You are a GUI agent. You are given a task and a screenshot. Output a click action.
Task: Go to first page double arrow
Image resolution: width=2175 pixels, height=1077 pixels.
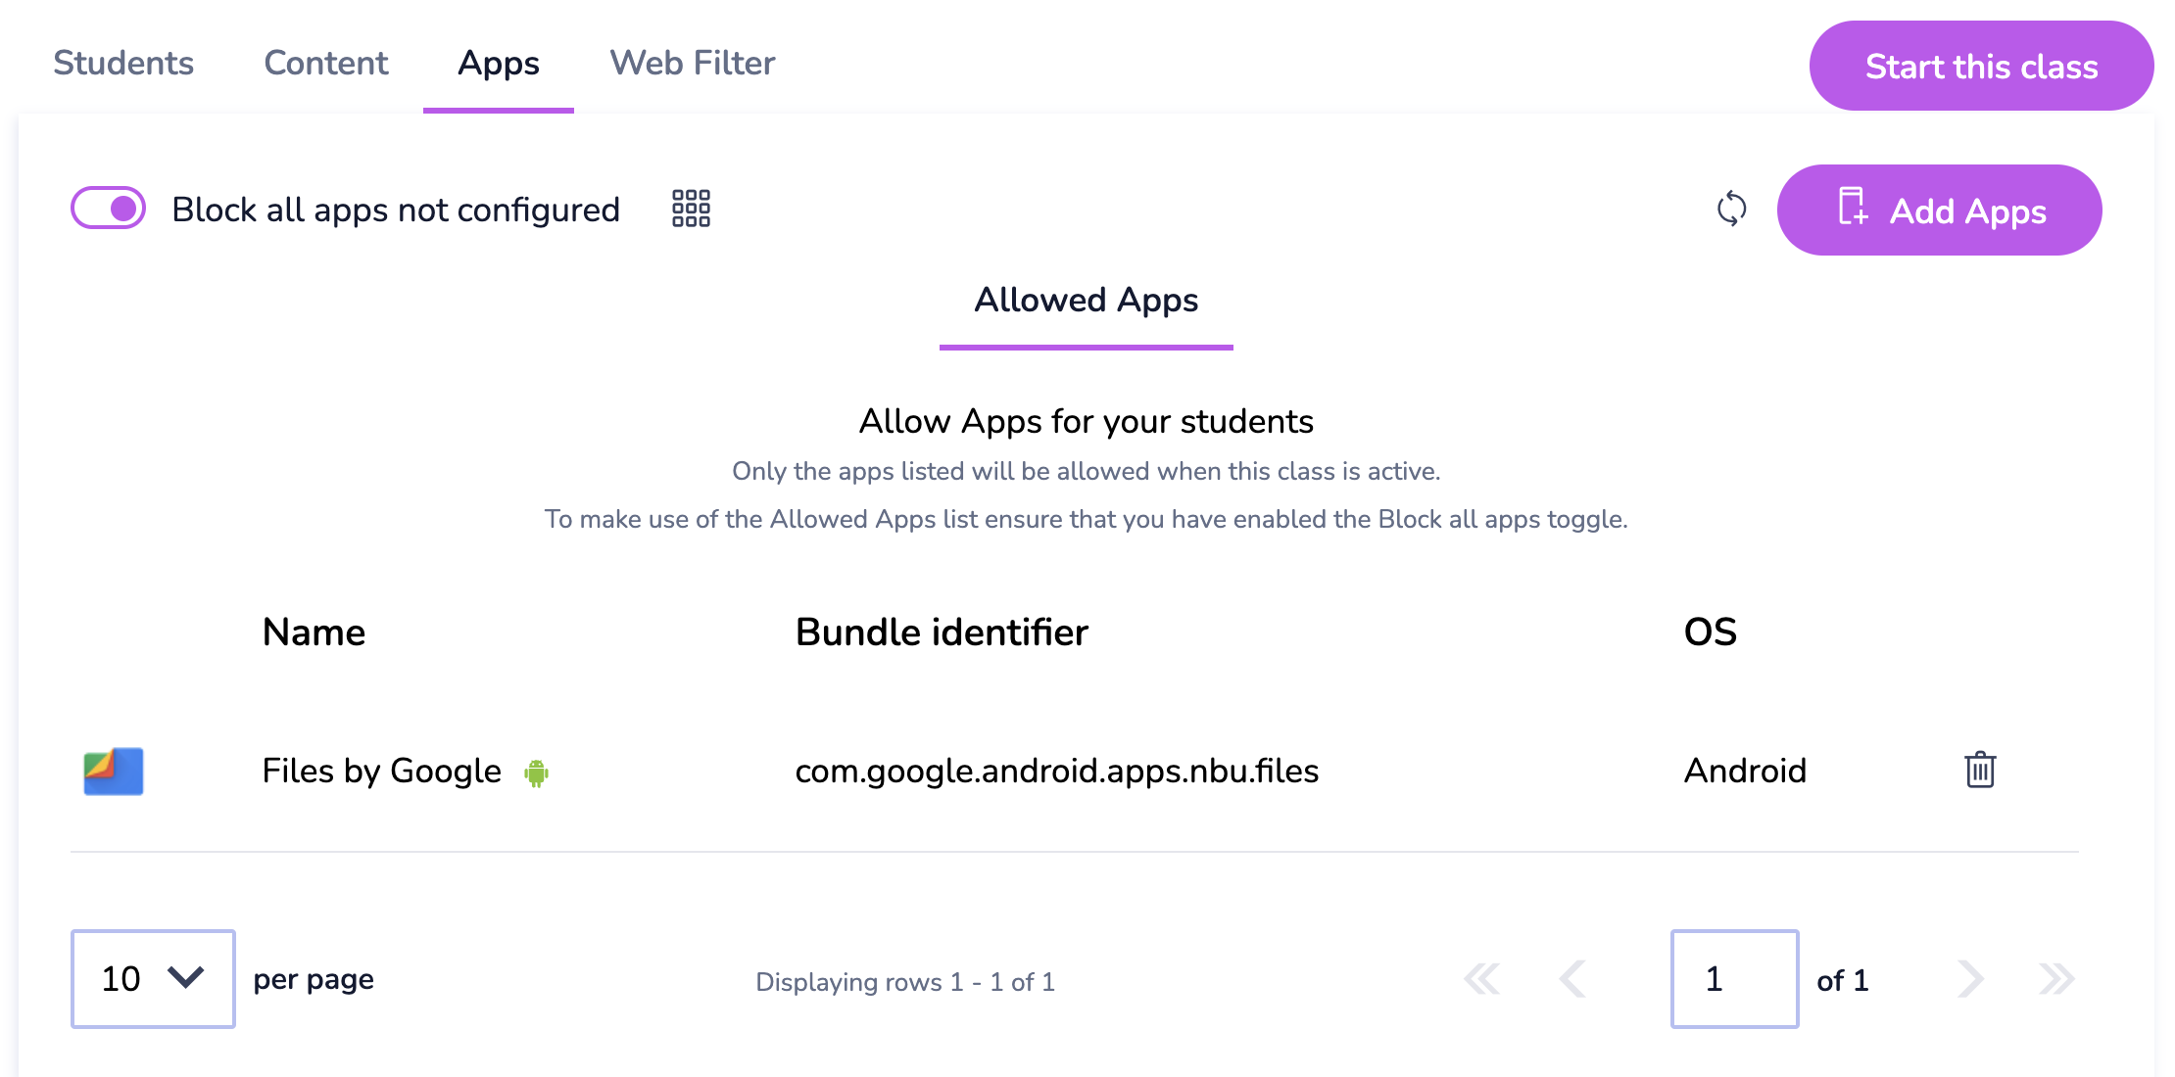point(1481,979)
